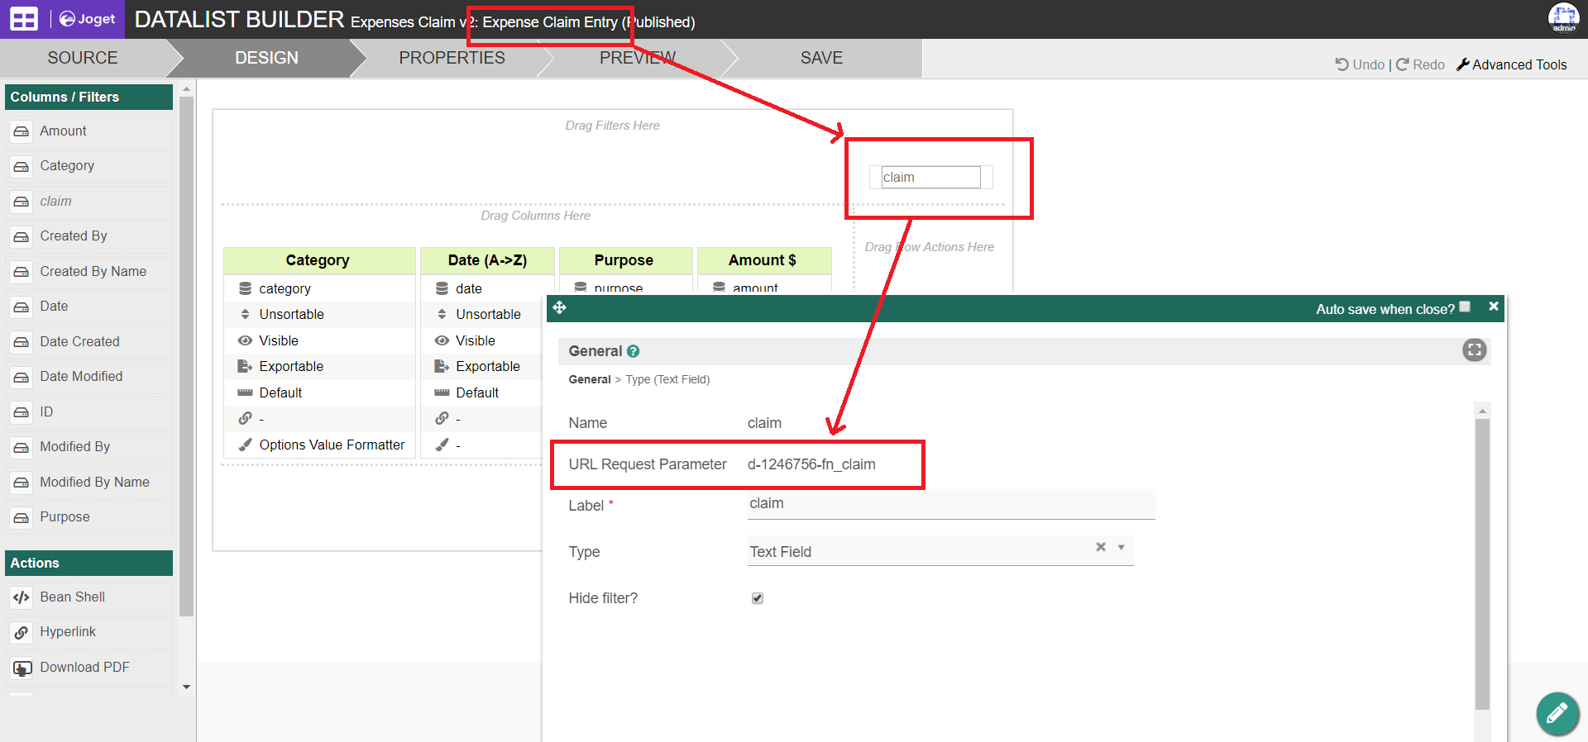Go to the SOURCE step tab
1588x742 pixels.
(83, 58)
